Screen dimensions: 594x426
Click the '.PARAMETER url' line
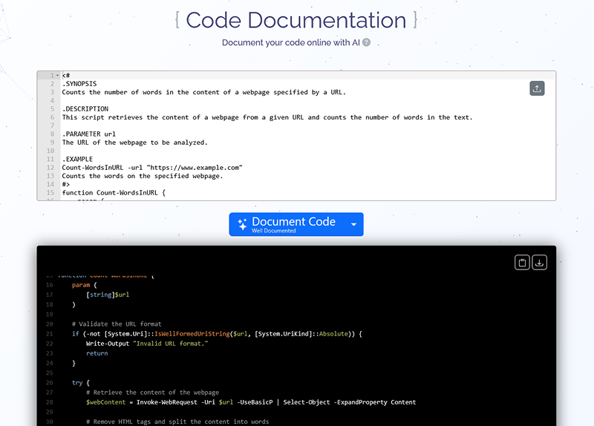pos(89,134)
